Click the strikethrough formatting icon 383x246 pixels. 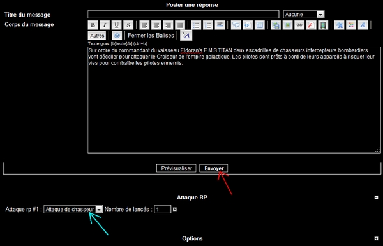coord(128,25)
